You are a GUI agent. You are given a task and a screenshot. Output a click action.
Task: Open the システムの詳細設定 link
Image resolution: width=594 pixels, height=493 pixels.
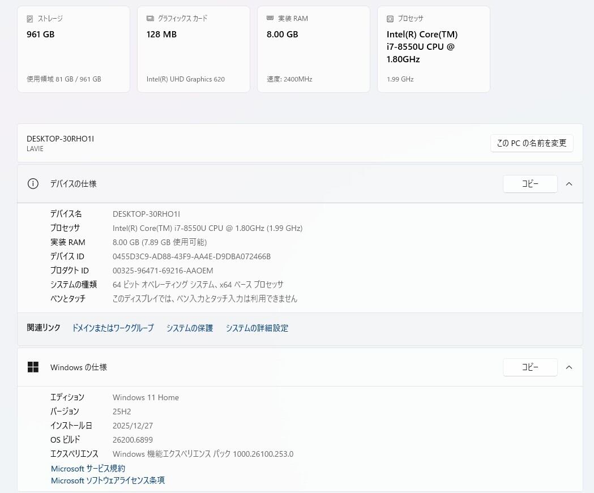click(x=257, y=328)
